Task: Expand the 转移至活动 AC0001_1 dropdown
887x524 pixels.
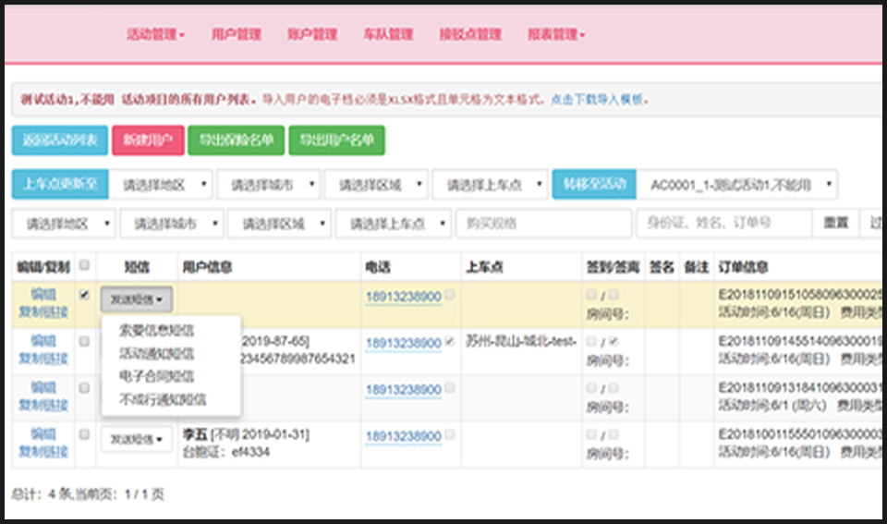Action: click(x=737, y=184)
